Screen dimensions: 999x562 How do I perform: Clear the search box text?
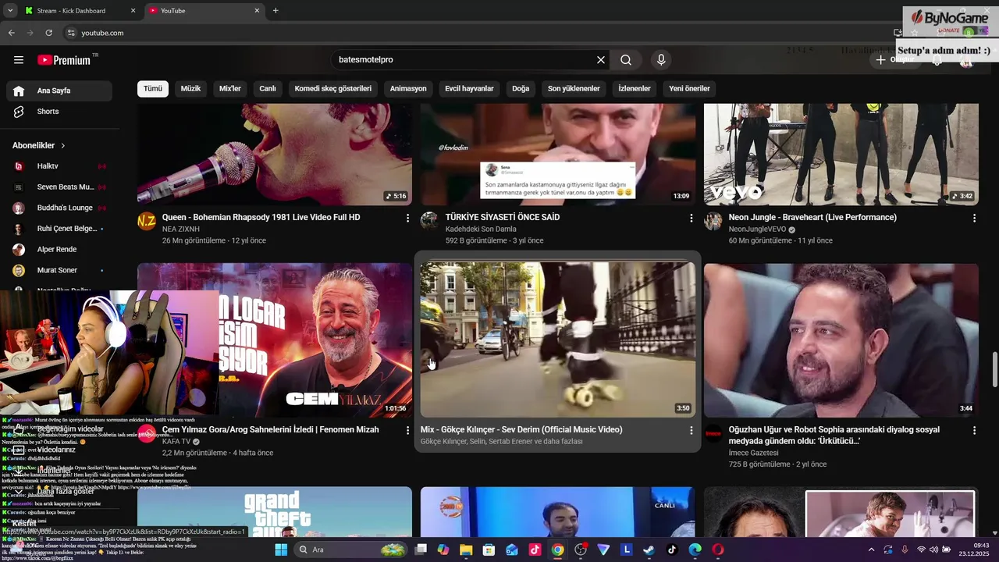pos(601,60)
